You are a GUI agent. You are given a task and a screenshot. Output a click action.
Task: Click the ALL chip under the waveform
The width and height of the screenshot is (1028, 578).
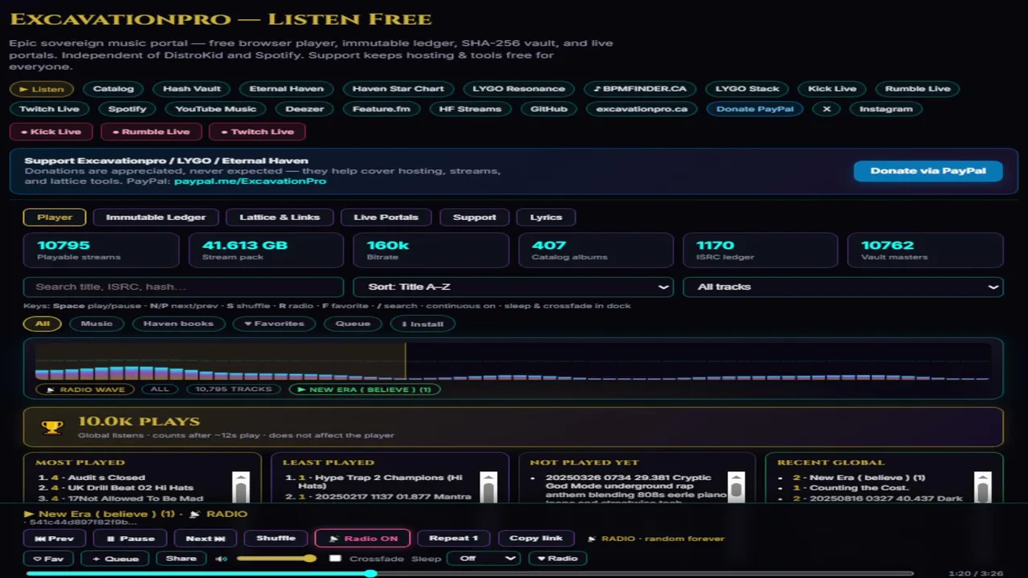[160, 389]
